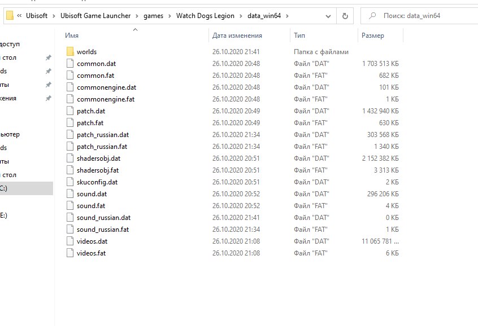478x326 pixels.
Task: Select the patch.dat file name
Action: point(91,111)
